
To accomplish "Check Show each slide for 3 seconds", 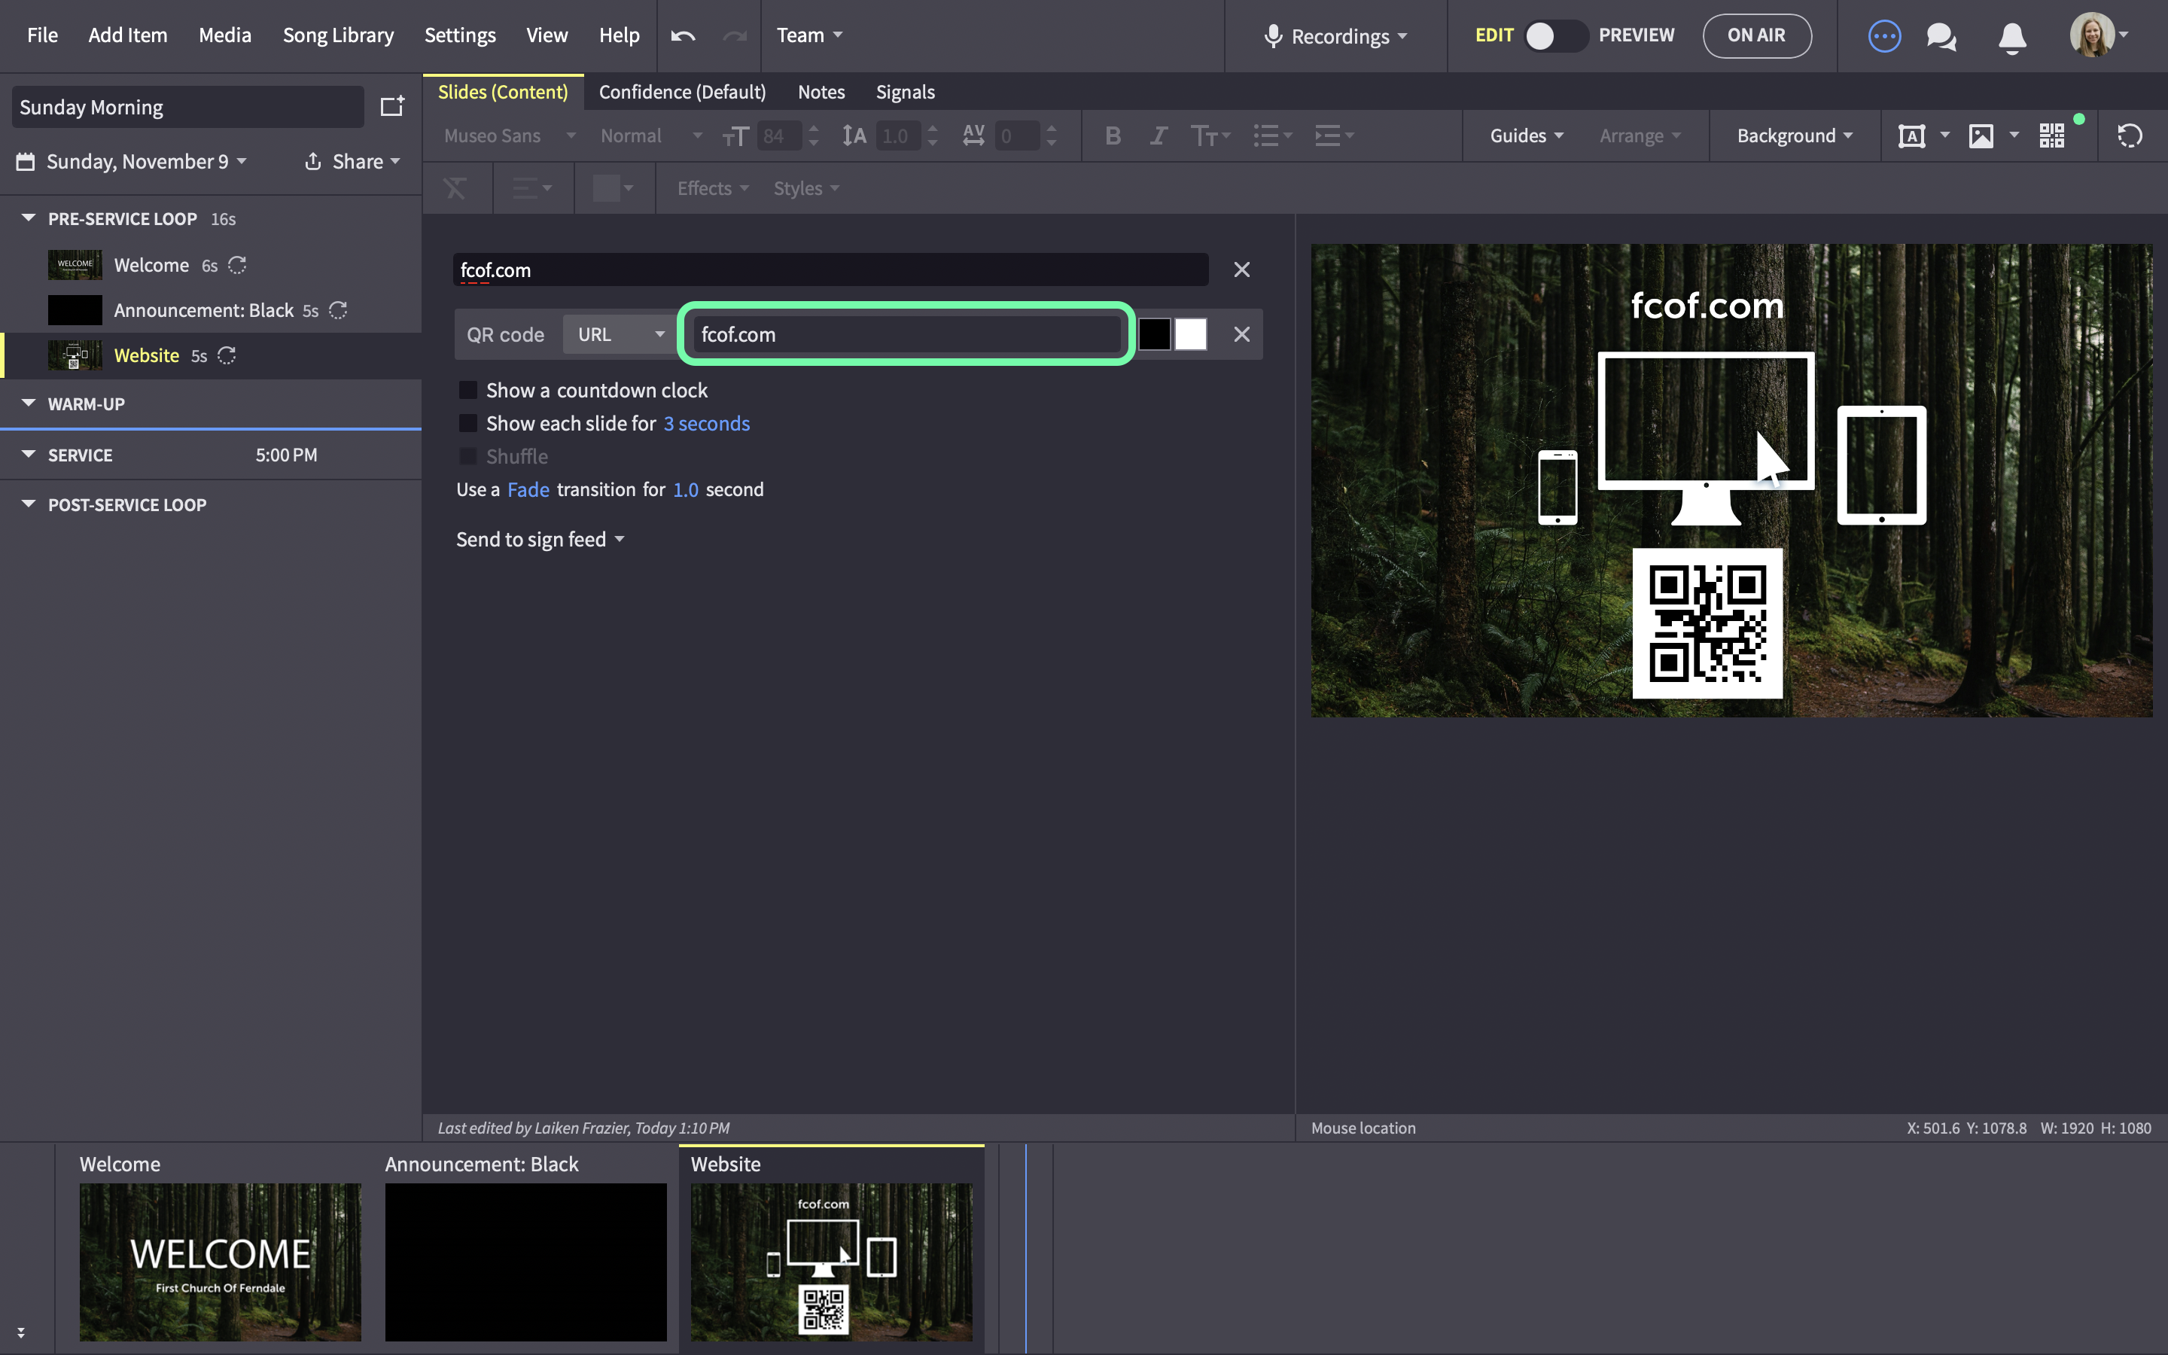I will pos(467,423).
